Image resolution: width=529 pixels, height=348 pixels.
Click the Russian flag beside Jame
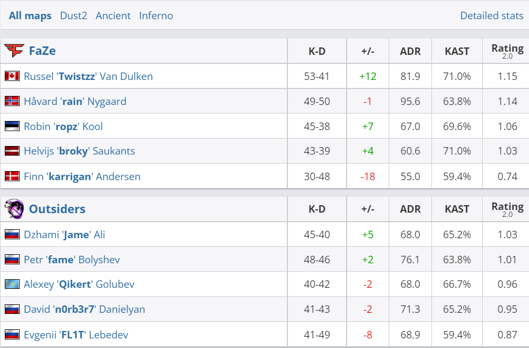click(12, 234)
